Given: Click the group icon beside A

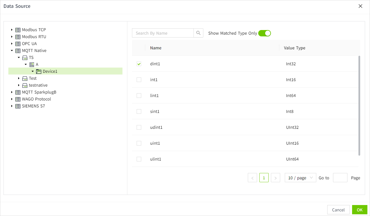Looking at the screenshot, I should coord(32,64).
